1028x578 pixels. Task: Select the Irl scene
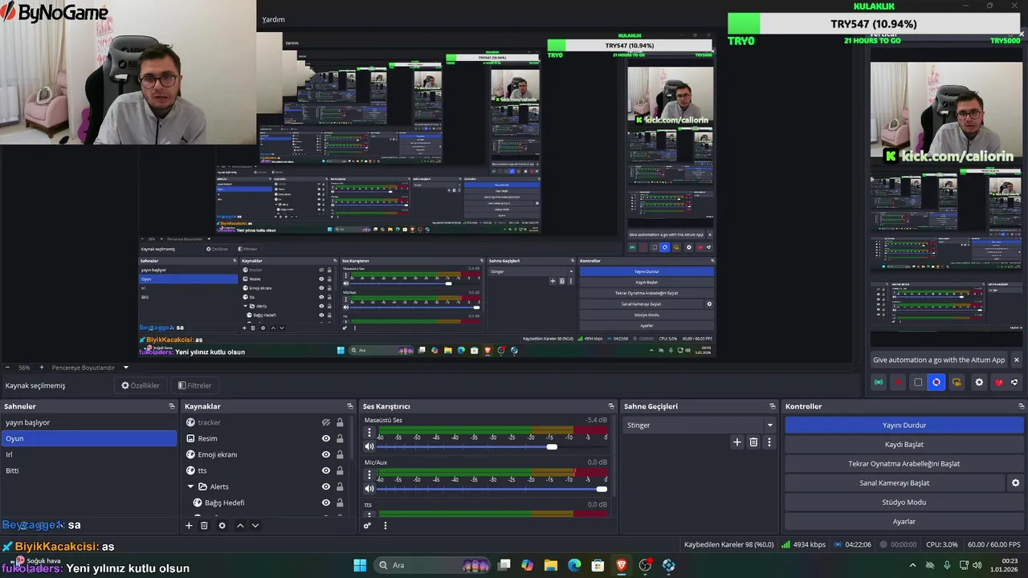pyautogui.click(x=89, y=454)
